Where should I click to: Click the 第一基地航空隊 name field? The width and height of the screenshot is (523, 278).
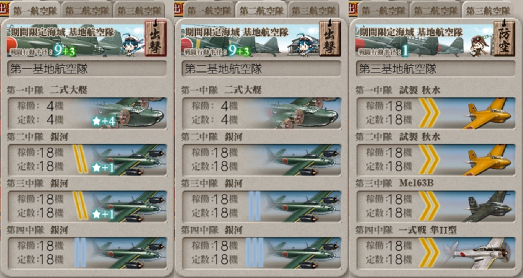pyautogui.click(x=87, y=69)
